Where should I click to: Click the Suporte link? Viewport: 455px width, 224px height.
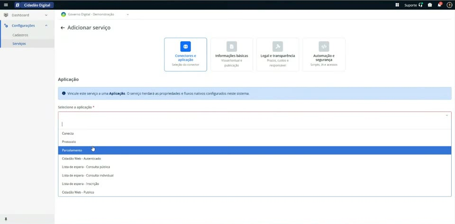click(410, 5)
